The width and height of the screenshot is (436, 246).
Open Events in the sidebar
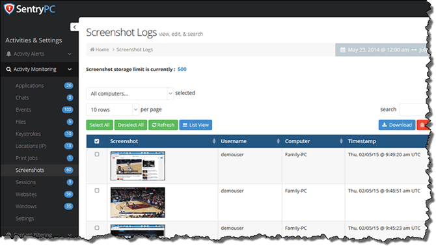pyautogui.click(x=23, y=110)
